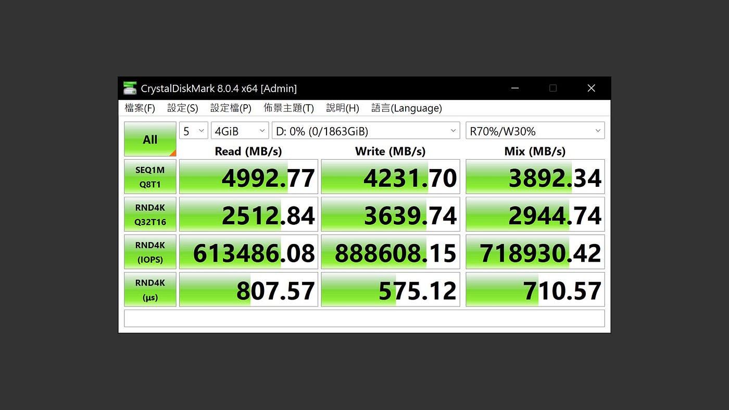
Task: Click the SEQ1M read value 4992.77
Action: point(248,177)
